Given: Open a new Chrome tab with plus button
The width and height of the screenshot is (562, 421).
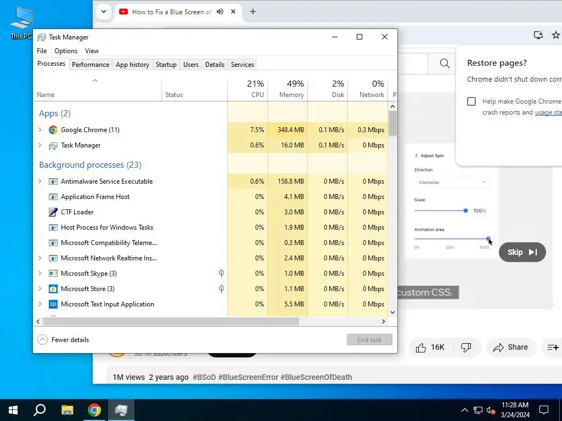Looking at the screenshot, I should point(252,12).
